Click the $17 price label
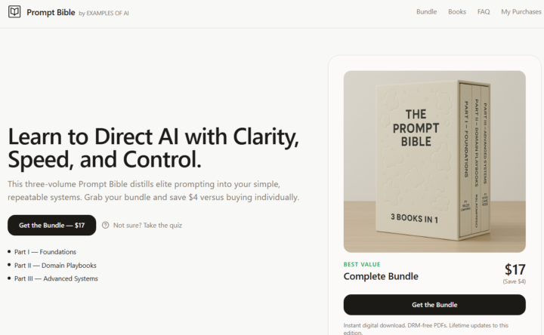Image resolution: width=544 pixels, height=335 pixels. [515, 269]
